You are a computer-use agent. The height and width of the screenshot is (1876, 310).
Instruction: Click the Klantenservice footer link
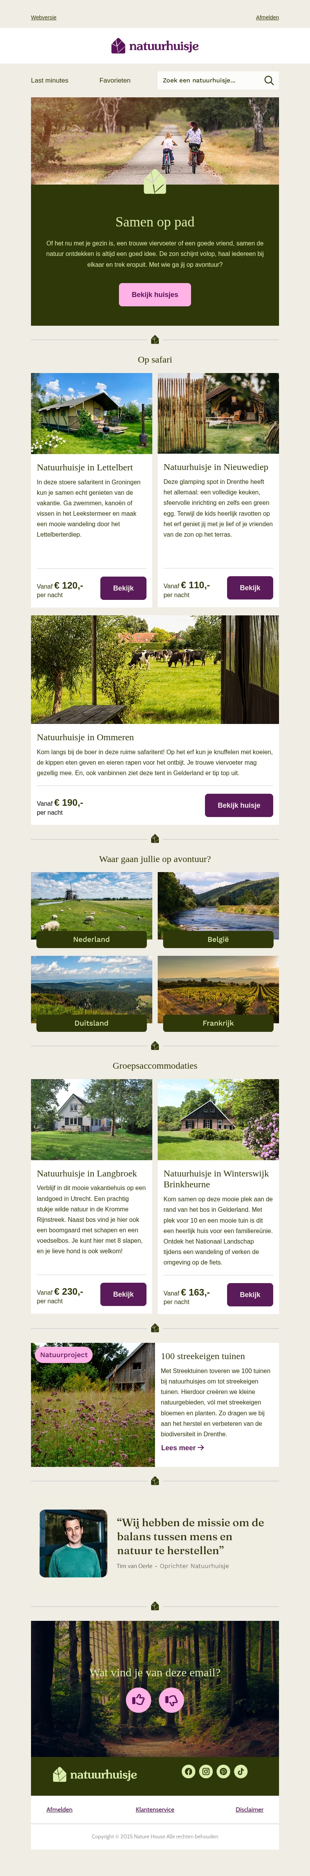155,1810
